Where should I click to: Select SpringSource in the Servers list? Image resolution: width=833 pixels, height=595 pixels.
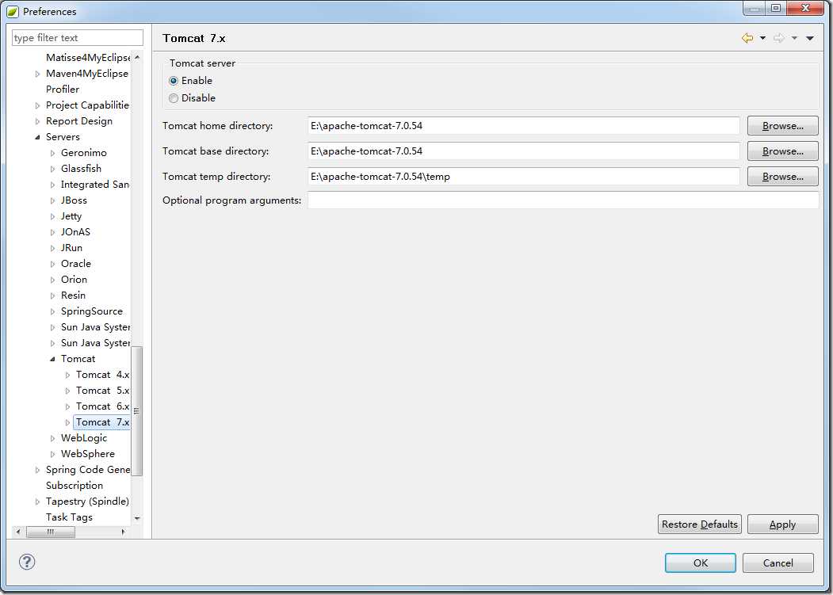[x=91, y=311]
